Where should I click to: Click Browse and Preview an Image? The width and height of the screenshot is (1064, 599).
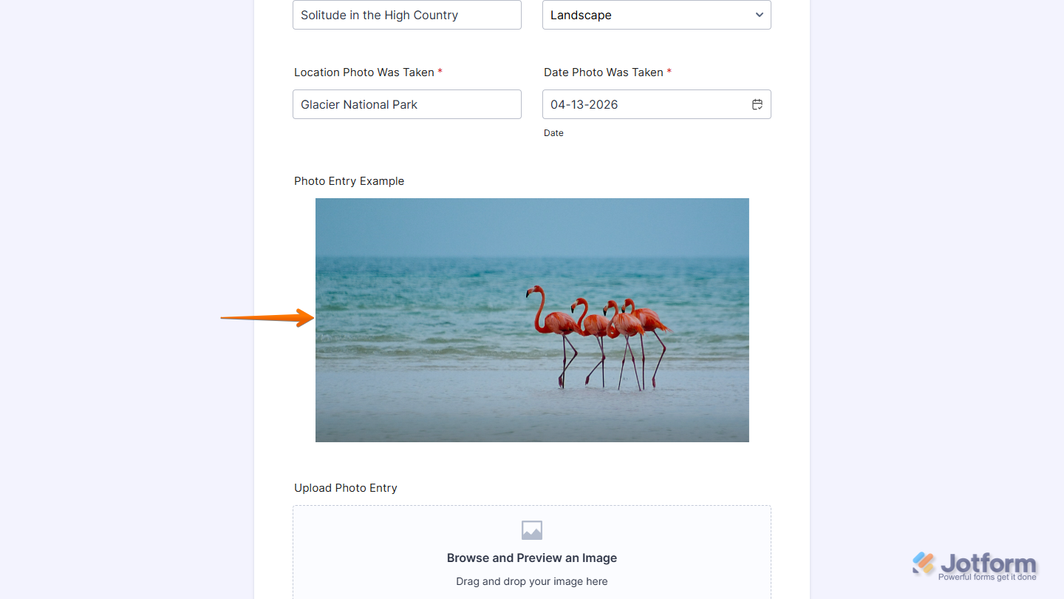point(531,558)
